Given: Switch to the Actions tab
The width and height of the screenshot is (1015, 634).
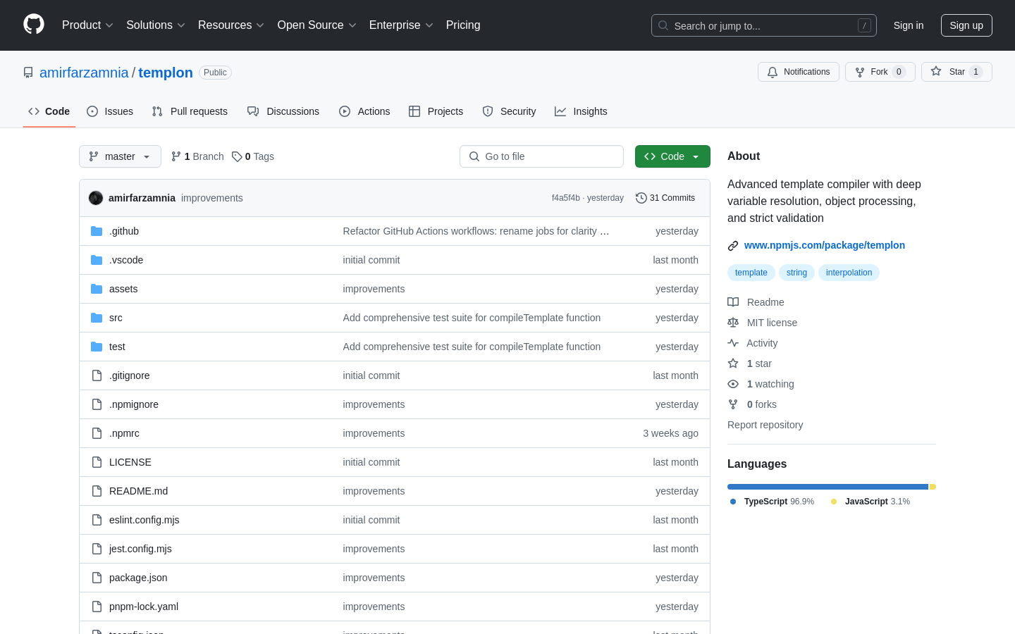Looking at the screenshot, I should tap(364, 111).
